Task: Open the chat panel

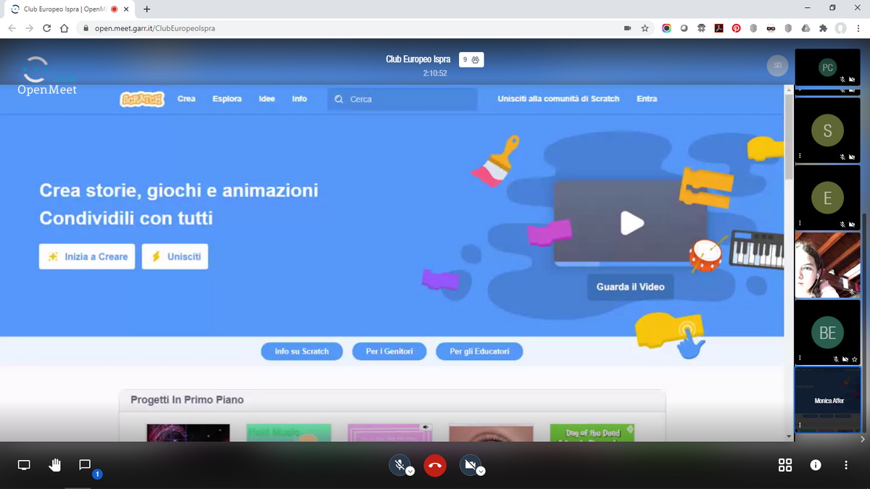Action: coord(85,465)
